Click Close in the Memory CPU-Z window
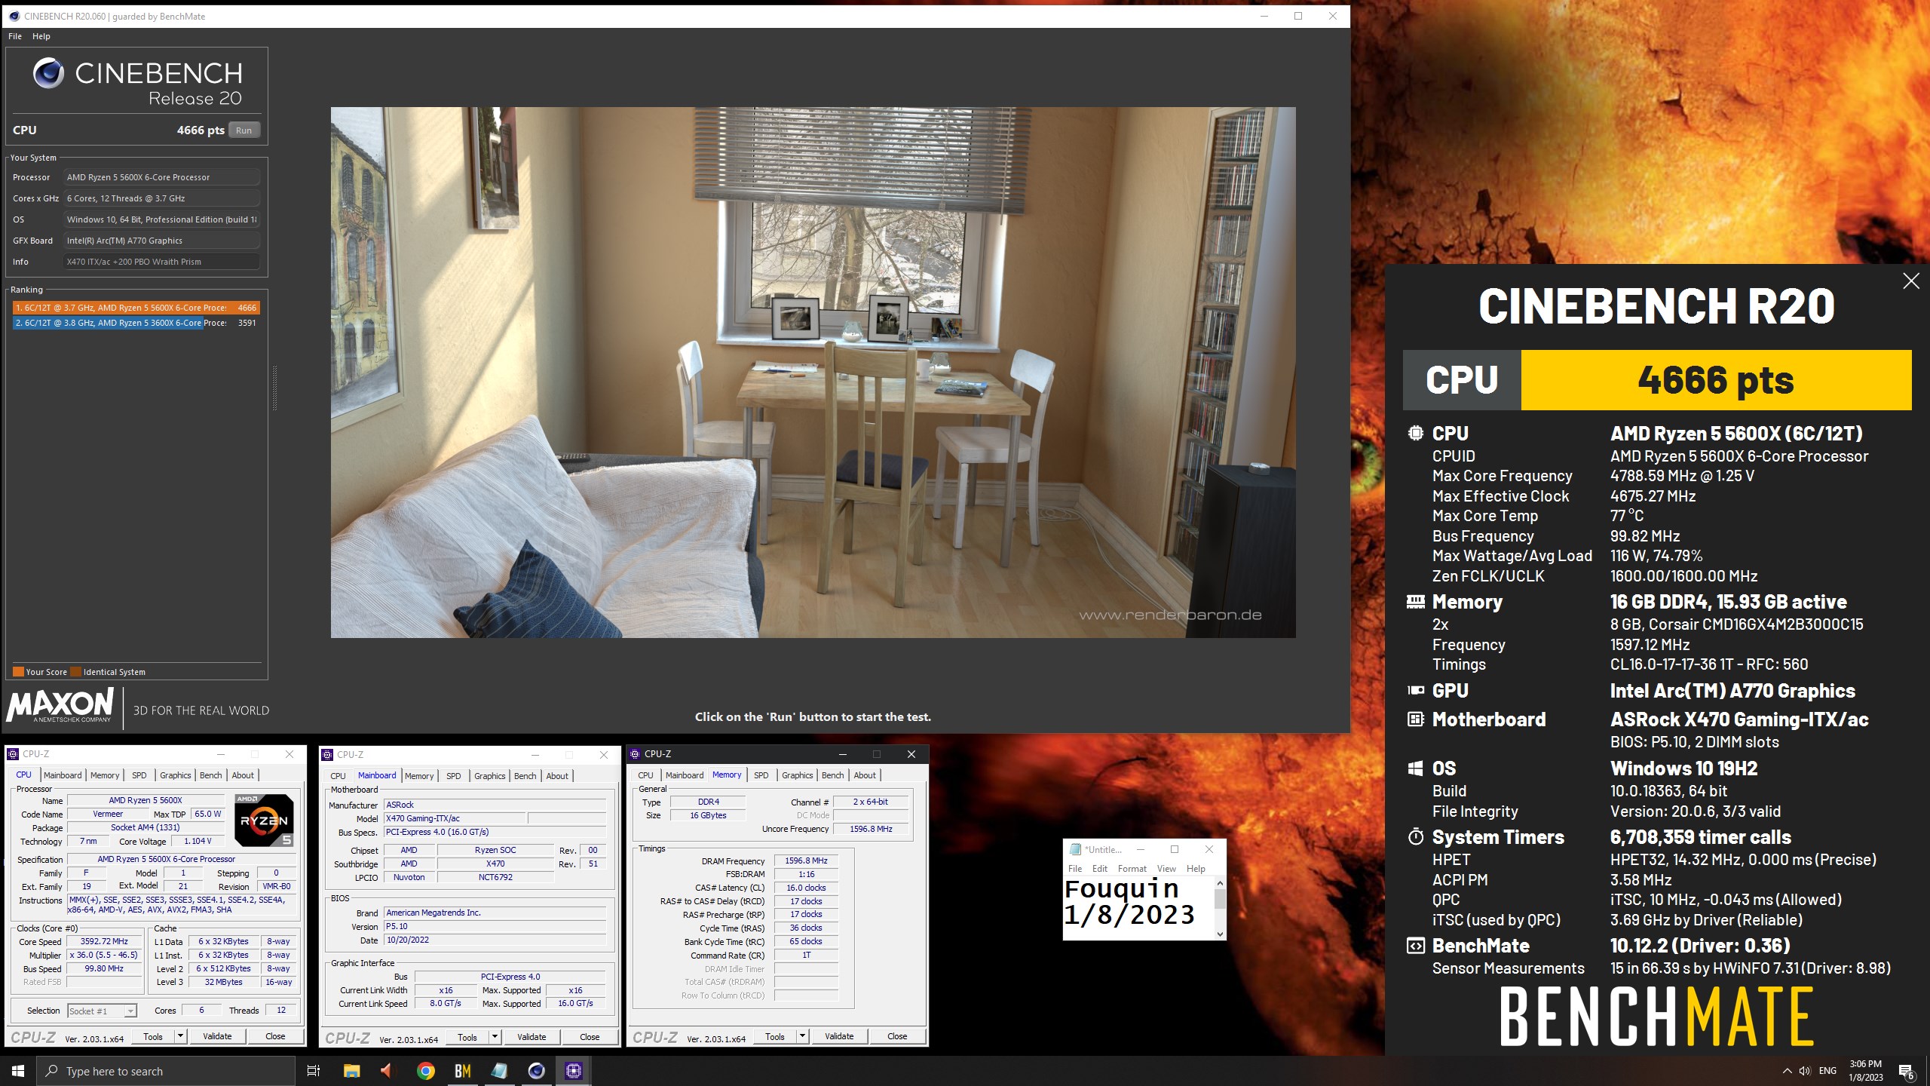 (x=897, y=1036)
